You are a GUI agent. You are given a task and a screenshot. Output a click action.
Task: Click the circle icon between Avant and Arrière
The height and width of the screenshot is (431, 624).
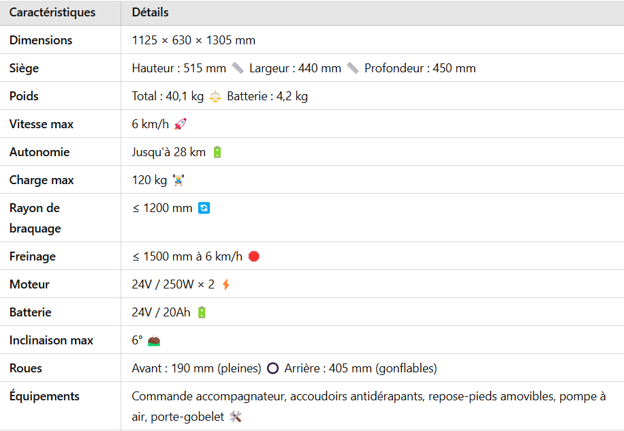click(x=272, y=368)
